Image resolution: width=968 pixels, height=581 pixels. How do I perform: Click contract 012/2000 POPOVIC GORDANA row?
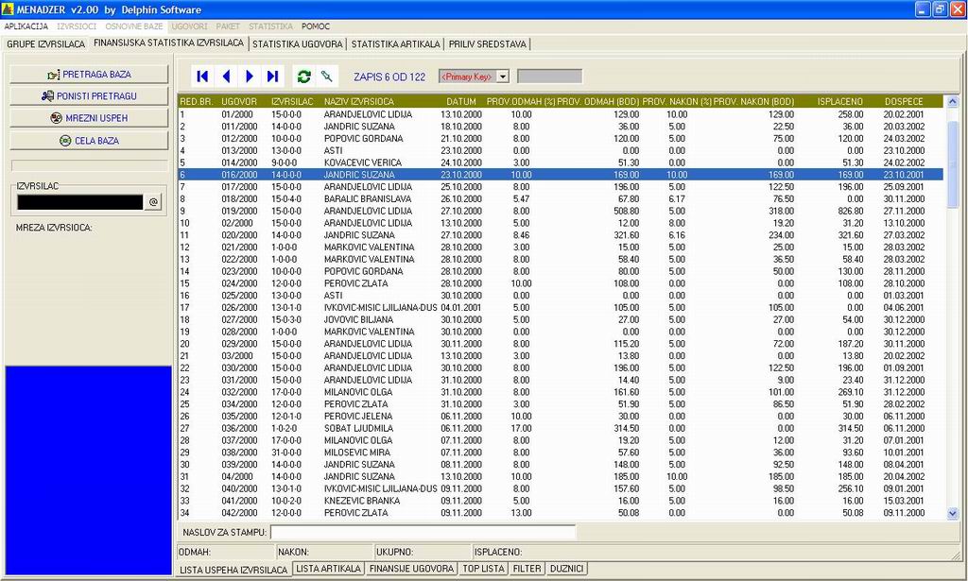click(x=561, y=139)
